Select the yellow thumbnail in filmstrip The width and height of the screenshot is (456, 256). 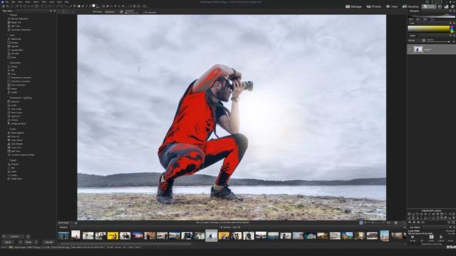[x=113, y=235]
